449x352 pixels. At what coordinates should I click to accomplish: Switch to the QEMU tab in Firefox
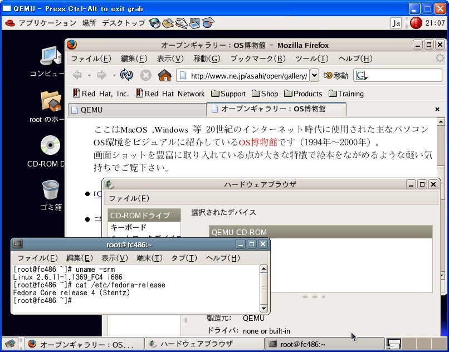click(x=137, y=110)
